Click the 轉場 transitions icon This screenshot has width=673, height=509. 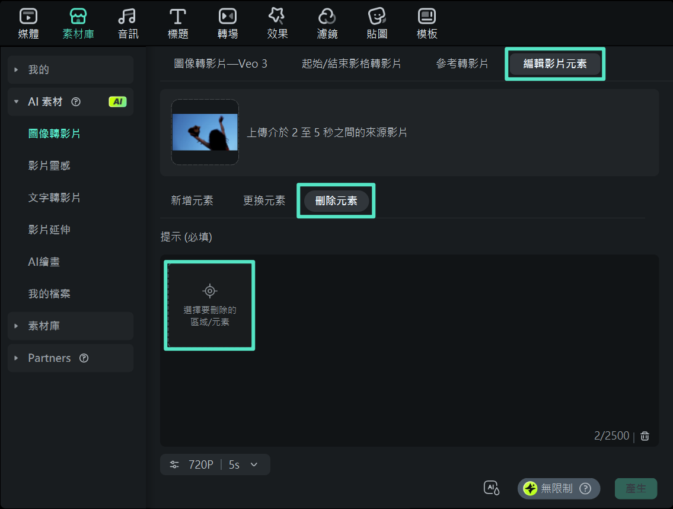[x=227, y=23]
